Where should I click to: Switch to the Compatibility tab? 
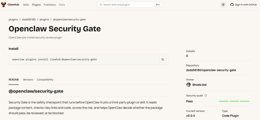click(45, 80)
